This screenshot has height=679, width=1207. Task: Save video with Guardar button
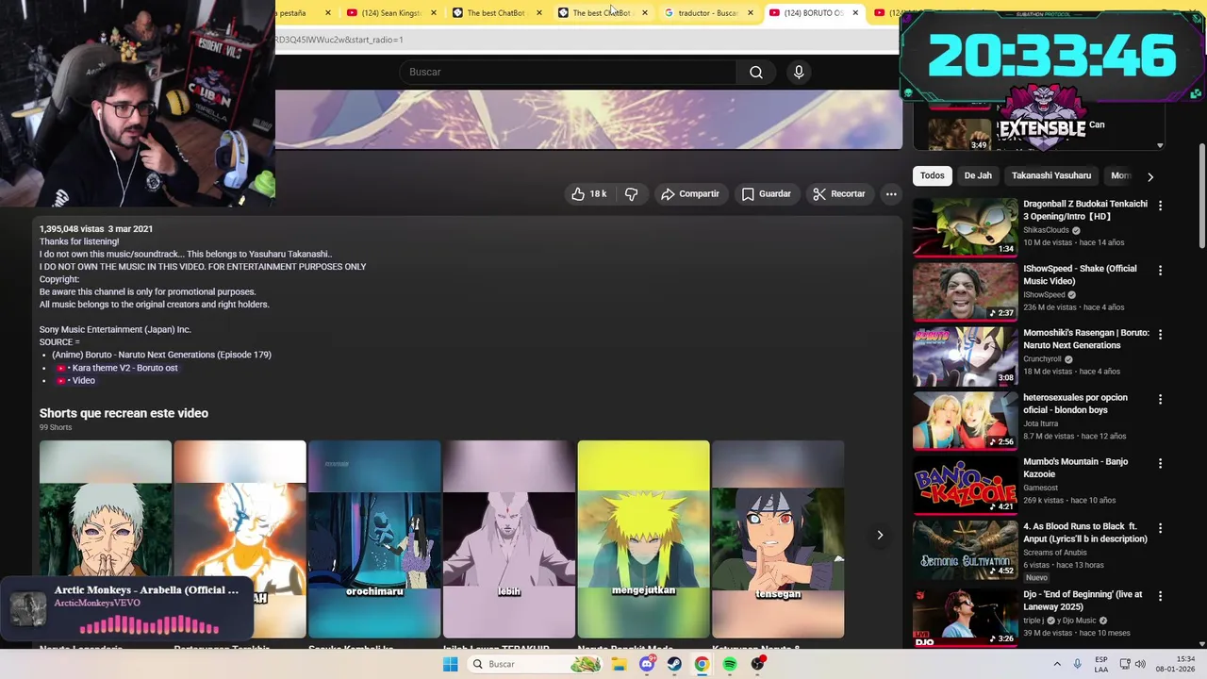[766, 194]
